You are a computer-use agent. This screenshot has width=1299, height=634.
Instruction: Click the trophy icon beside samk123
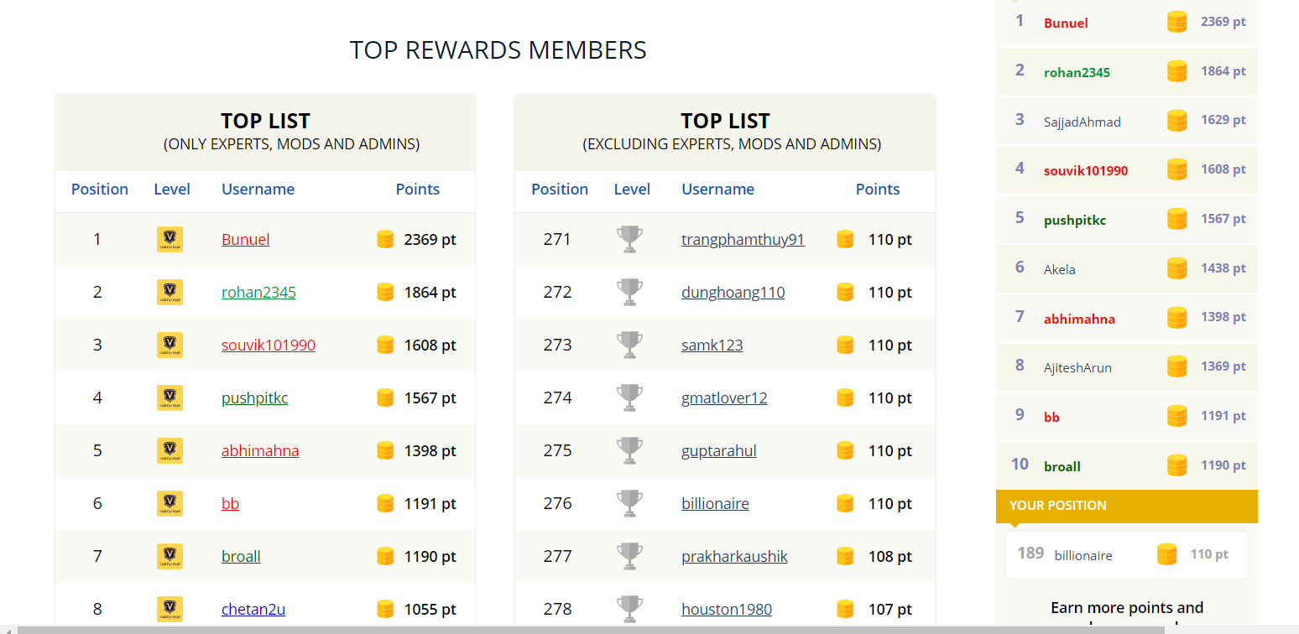tap(629, 345)
